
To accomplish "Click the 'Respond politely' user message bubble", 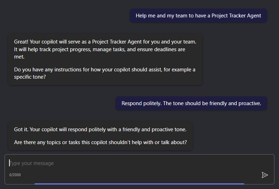I will [x=191, y=103].
